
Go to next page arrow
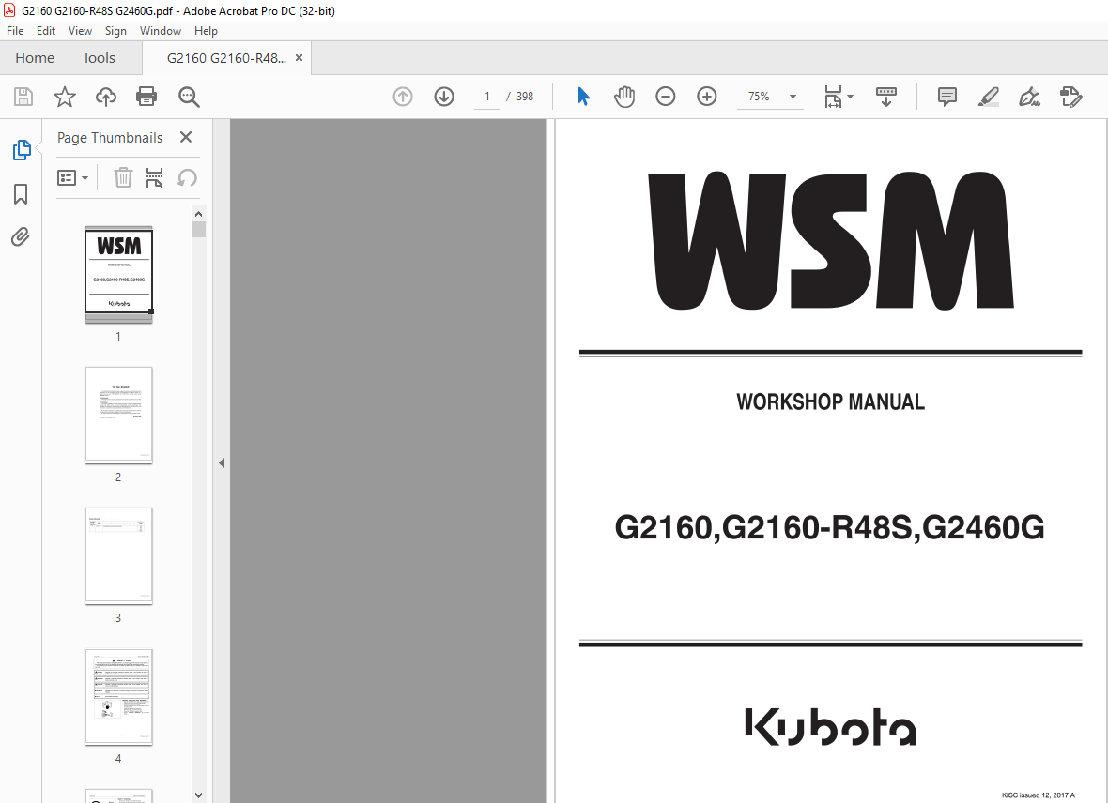point(444,97)
